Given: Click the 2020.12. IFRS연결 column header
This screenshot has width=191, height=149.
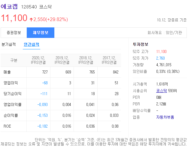Looking at the screenshot, I should click(38, 60).
